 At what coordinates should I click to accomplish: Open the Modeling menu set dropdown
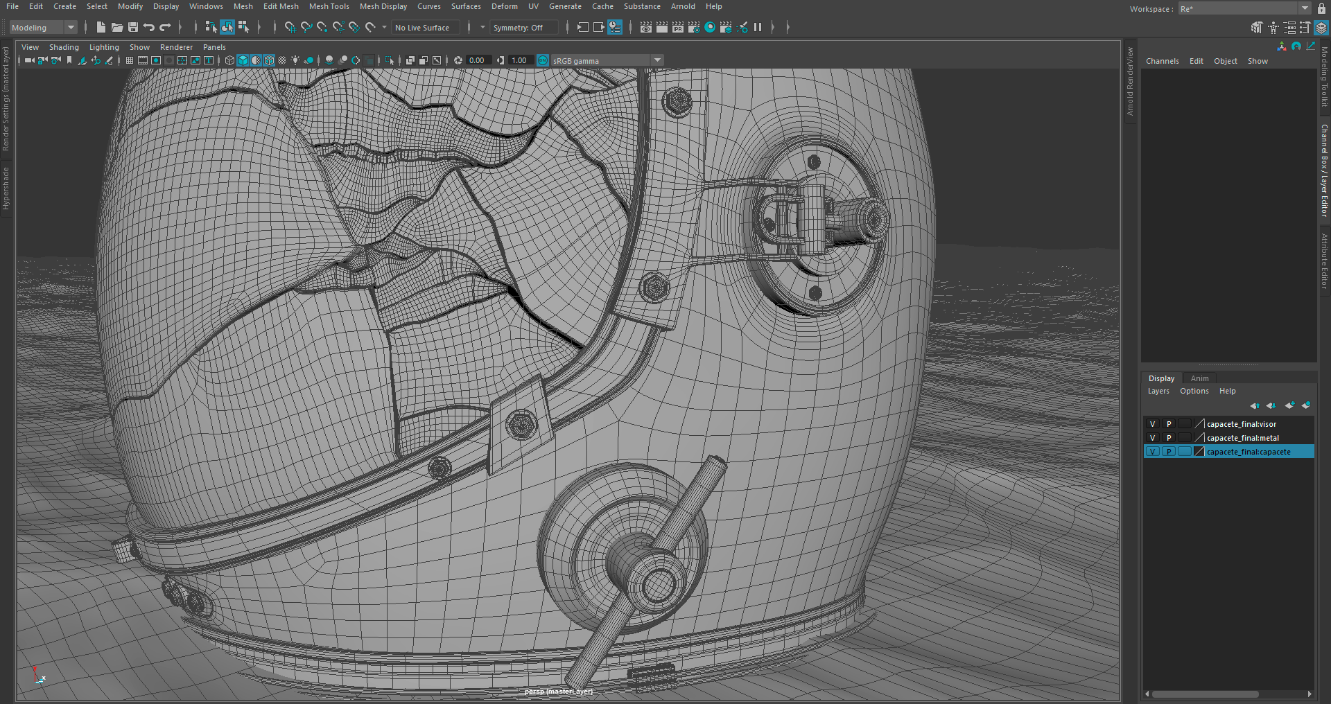point(43,28)
